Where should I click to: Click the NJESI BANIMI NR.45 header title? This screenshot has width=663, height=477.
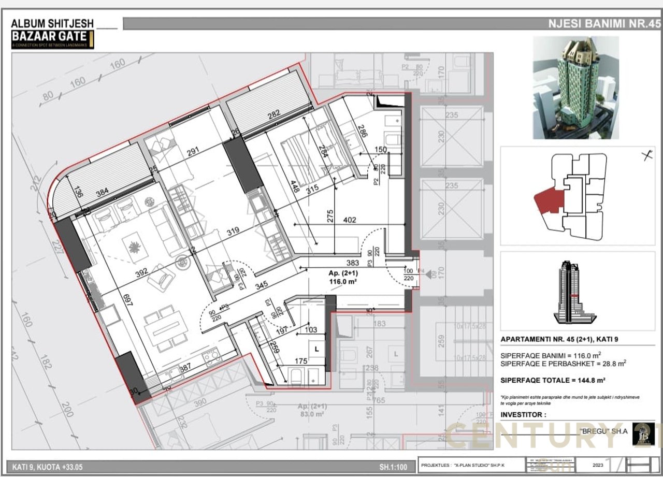tap(604, 23)
